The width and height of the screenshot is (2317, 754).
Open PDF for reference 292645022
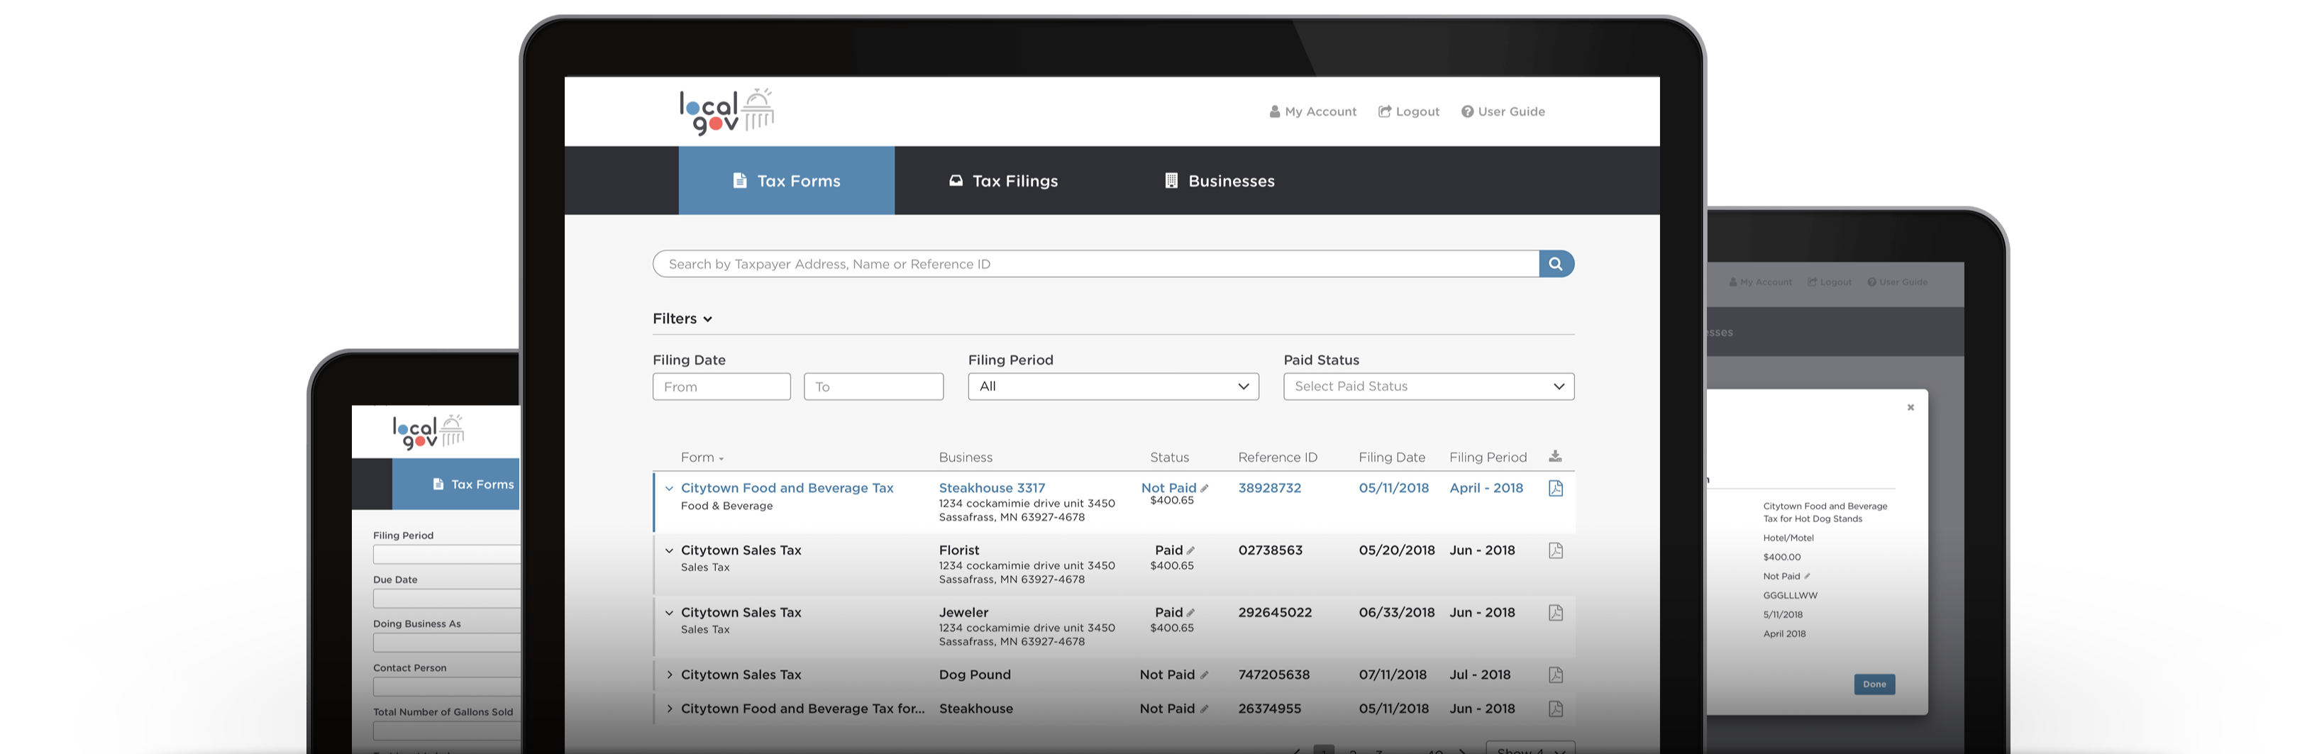coord(1555,613)
